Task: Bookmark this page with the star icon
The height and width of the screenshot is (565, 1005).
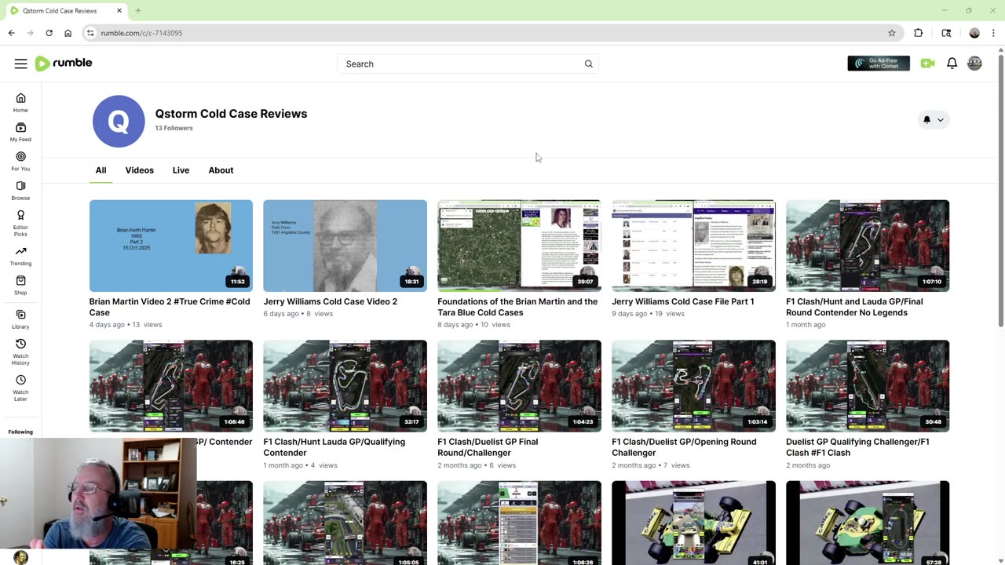Action: 892,33
